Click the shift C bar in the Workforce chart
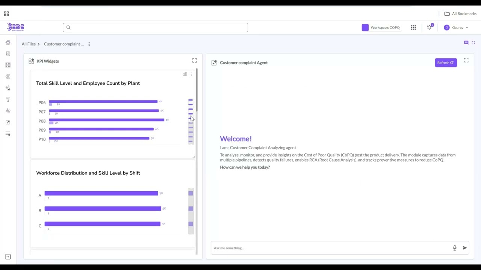 [102, 224]
